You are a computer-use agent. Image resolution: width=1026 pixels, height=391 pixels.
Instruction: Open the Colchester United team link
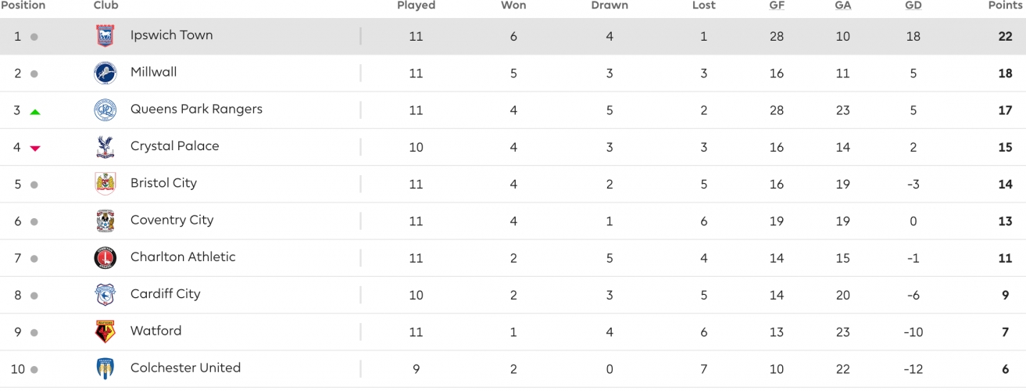click(185, 368)
